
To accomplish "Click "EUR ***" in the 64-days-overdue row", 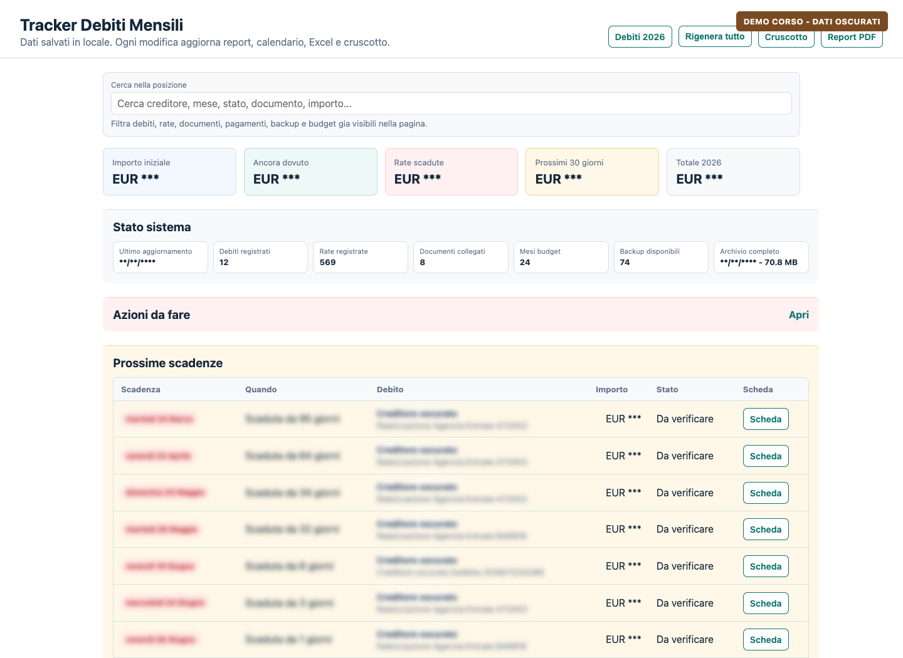I will pyautogui.click(x=623, y=456).
